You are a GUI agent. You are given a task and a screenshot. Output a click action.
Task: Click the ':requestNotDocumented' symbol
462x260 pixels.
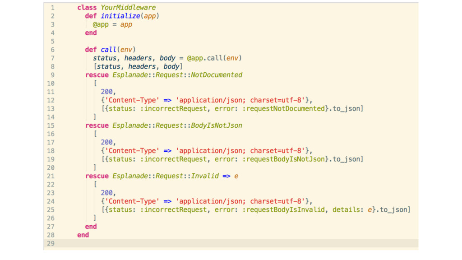click(283, 109)
